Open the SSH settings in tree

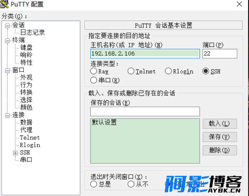[25, 152]
